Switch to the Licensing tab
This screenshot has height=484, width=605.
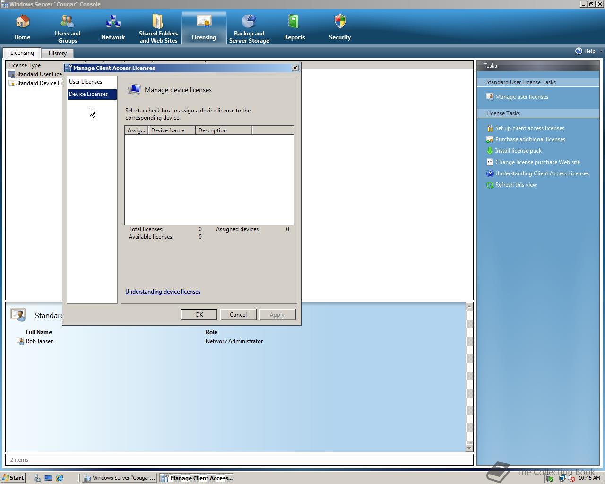tap(22, 53)
